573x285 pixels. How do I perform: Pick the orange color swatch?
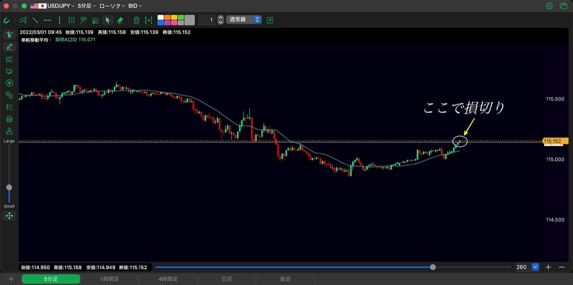[167, 17]
